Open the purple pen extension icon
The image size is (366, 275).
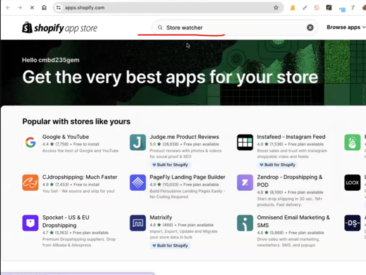pyautogui.click(x=305, y=8)
